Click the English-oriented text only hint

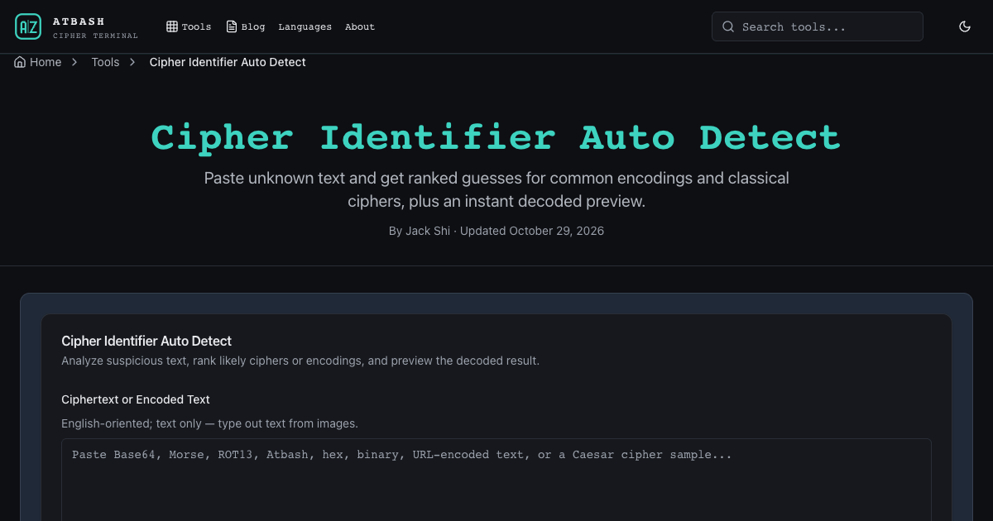(x=209, y=423)
